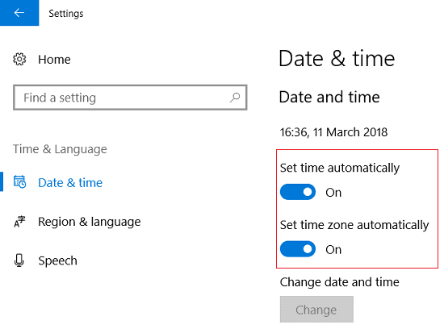Screen dimensions: 444x329
Task: Click the Date & time calendar icon
Action: pyautogui.click(x=20, y=182)
